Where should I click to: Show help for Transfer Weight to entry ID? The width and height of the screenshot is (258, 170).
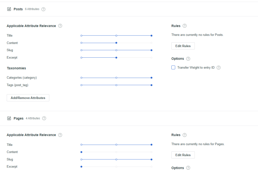[218, 67]
